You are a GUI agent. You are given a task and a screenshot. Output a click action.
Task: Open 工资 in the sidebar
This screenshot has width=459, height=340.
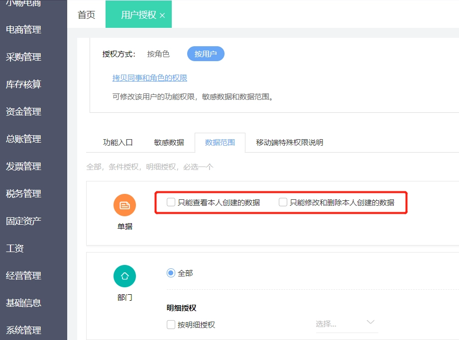(14, 248)
